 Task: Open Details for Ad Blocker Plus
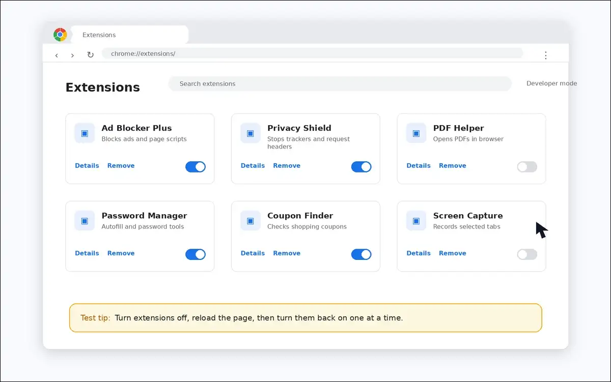pos(87,165)
